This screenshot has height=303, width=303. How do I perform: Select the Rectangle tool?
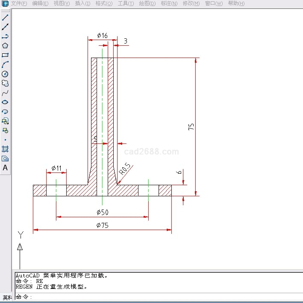click(x=5, y=55)
